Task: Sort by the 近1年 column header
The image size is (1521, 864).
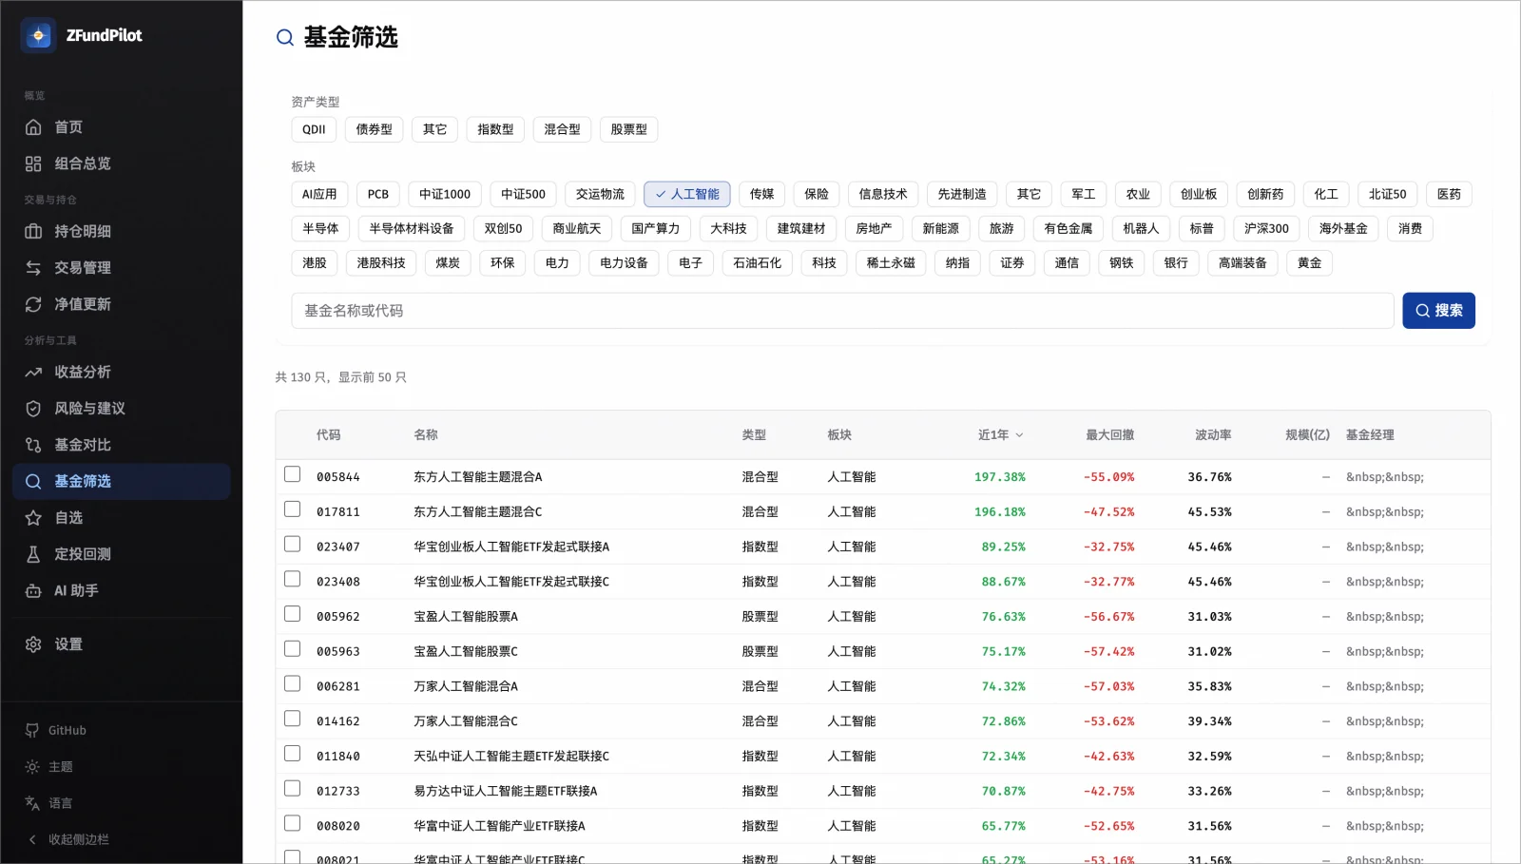Action: pyautogui.click(x=1001, y=435)
